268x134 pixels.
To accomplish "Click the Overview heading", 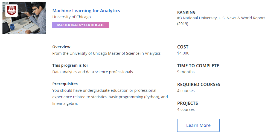I will click(61, 47).
